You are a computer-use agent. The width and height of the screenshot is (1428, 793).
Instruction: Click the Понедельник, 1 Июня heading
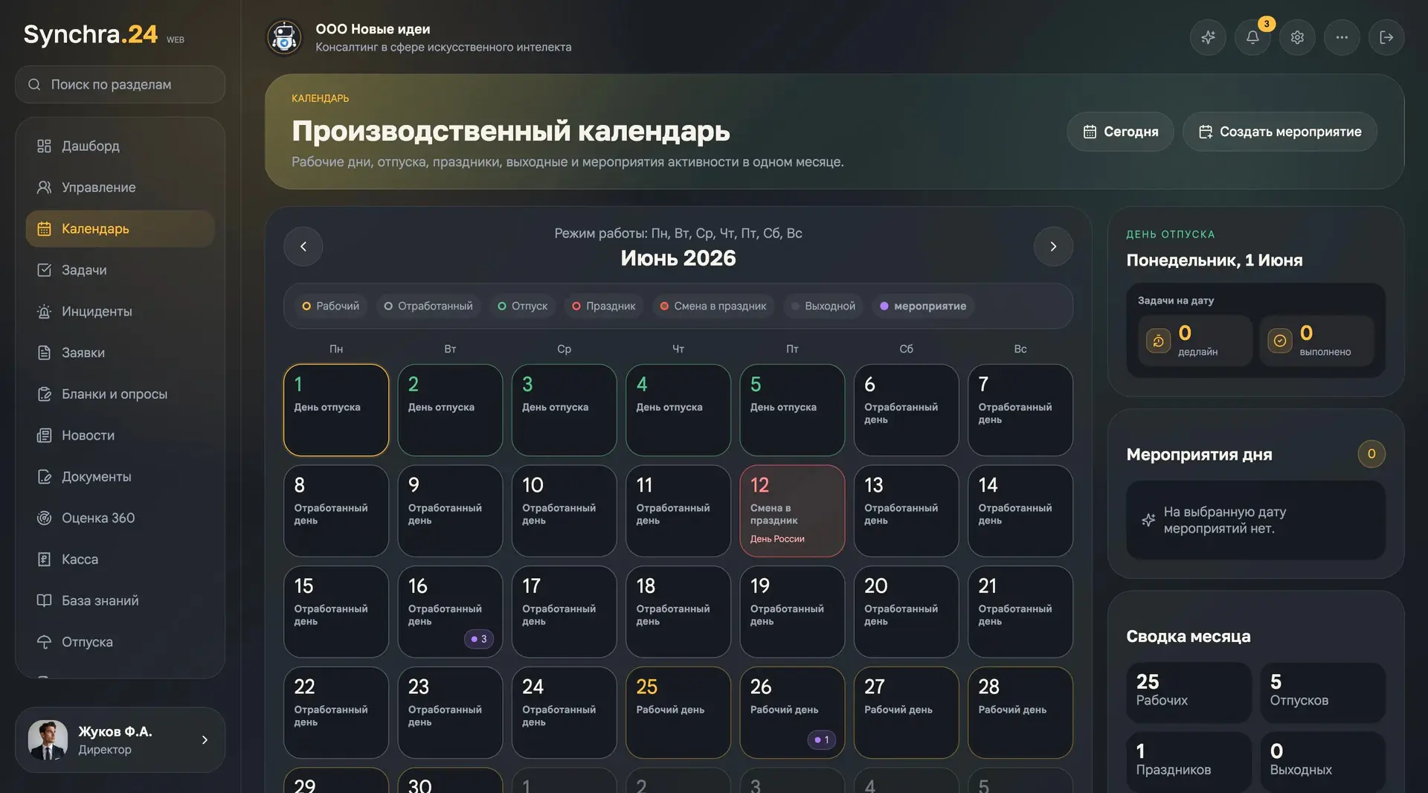[x=1215, y=260]
